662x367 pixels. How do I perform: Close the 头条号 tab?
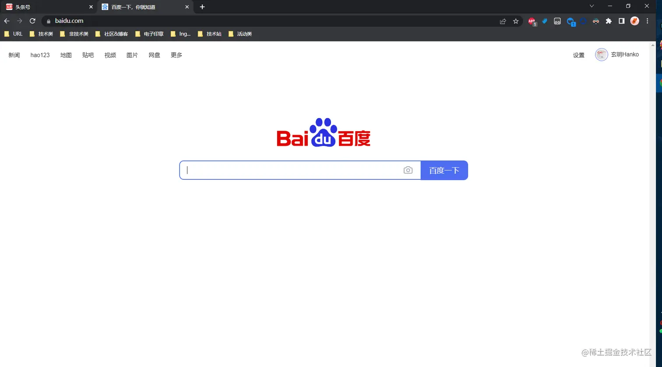[91, 7]
